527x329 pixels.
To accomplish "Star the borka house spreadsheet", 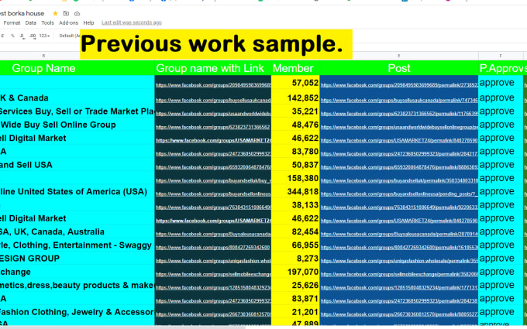I will 55,13.
